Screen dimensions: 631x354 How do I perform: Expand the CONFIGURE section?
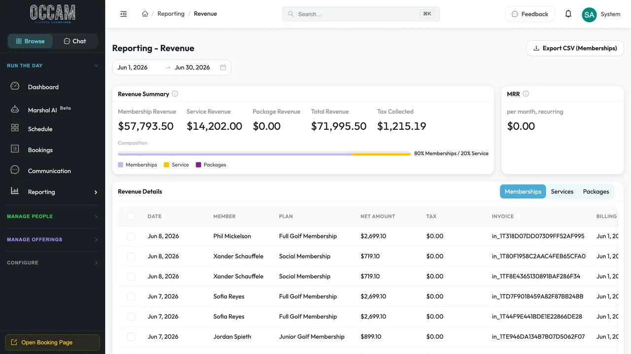click(52, 263)
